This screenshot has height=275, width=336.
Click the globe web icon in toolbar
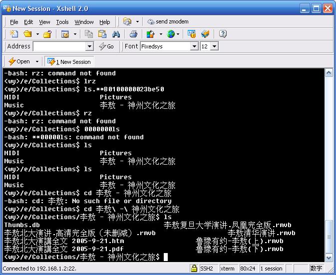click(x=171, y=34)
